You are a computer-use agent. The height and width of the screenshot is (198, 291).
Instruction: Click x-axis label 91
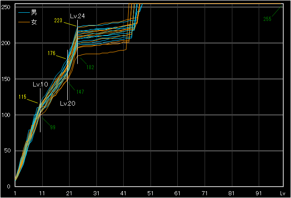pos(259,193)
